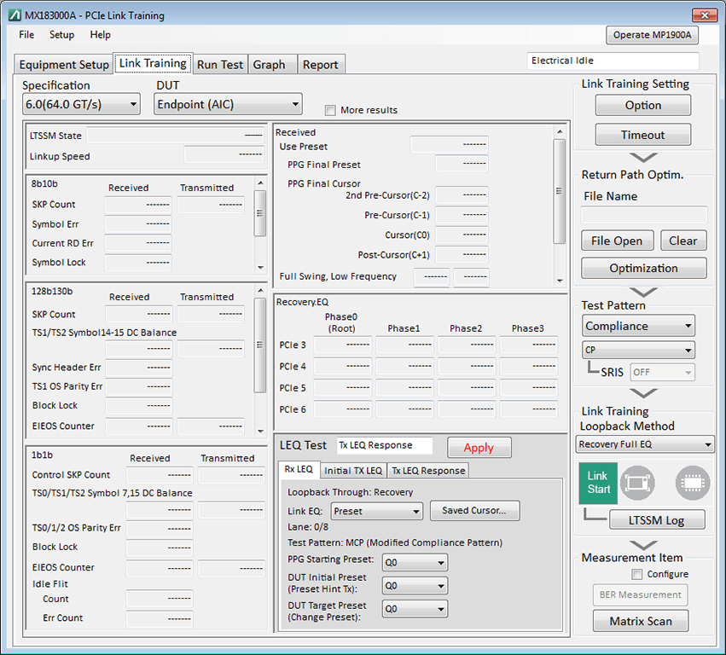Viewport: 726px width, 655px height.
Task: Click down arrow of Received panel scrollbar
Action: (560, 281)
